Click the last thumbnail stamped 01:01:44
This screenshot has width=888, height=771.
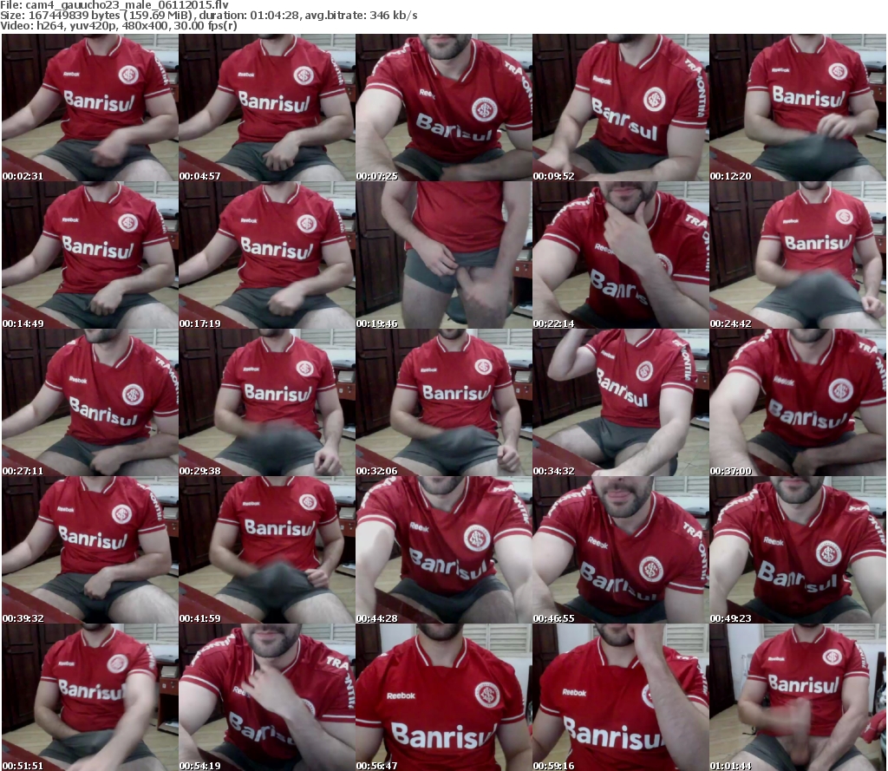tap(798, 697)
